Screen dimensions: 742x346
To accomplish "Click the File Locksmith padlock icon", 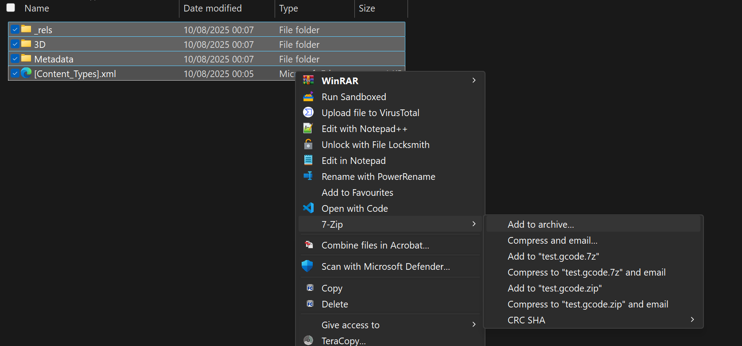I will pyautogui.click(x=308, y=144).
